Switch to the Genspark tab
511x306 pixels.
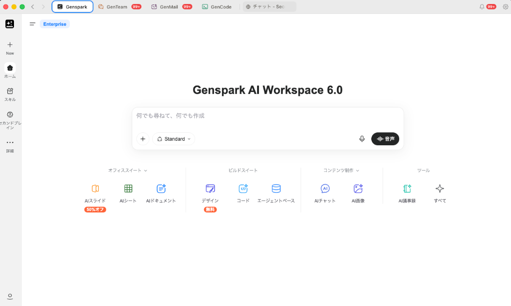(72, 6)
